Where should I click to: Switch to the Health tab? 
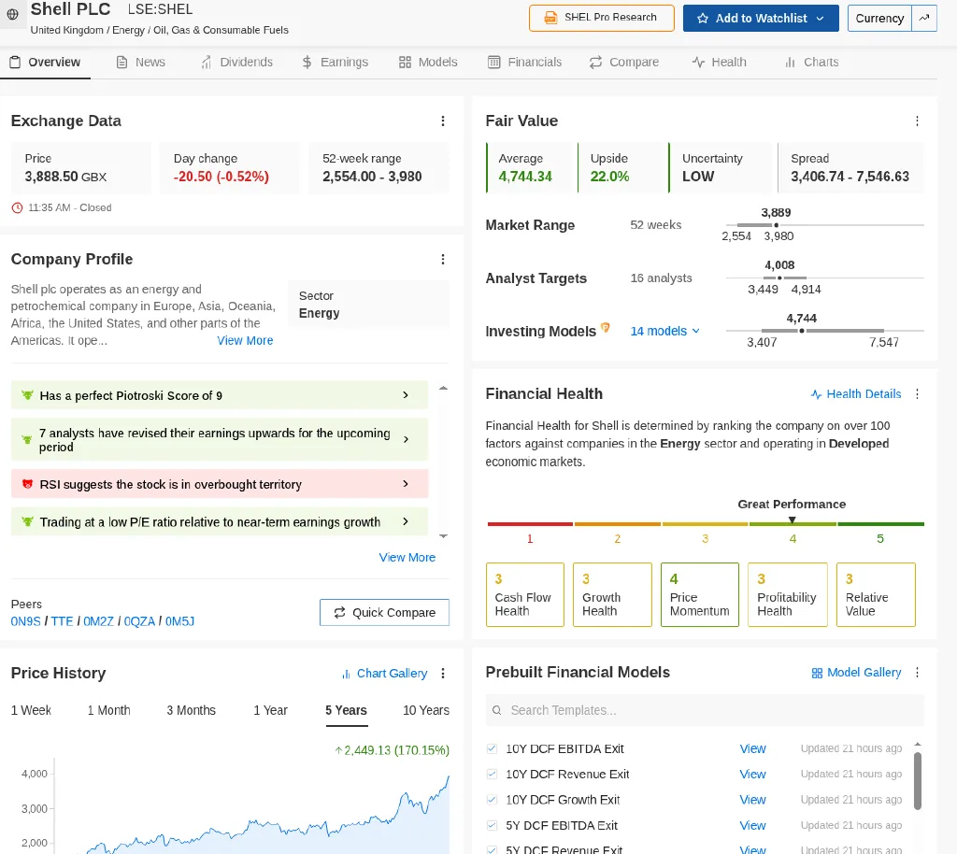(719, 63)
